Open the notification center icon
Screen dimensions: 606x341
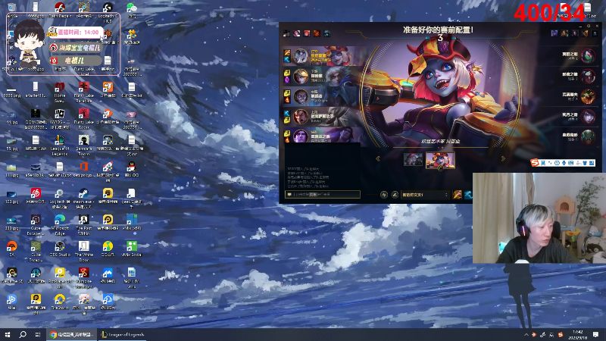(595, 334)
